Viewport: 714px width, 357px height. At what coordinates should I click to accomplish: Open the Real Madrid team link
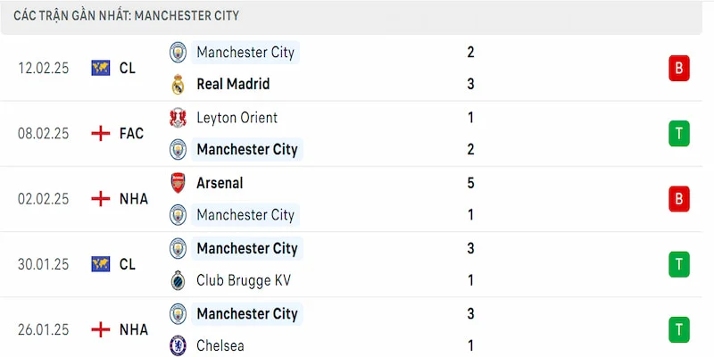pyautogui.click(x=233, y=85)
